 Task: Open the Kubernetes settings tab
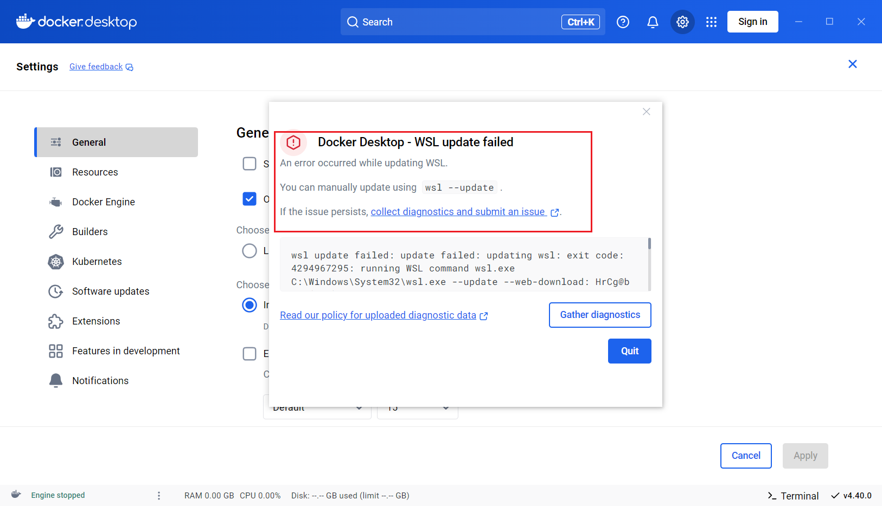click(x=116, y=261)
